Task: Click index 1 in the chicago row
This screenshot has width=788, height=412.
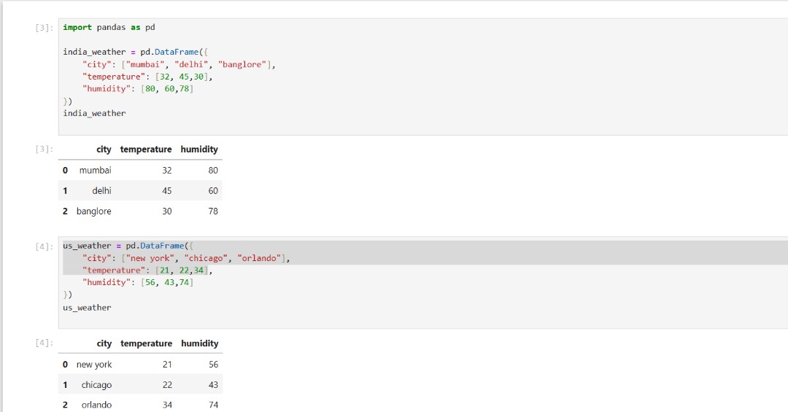Action: coord(65,385)
